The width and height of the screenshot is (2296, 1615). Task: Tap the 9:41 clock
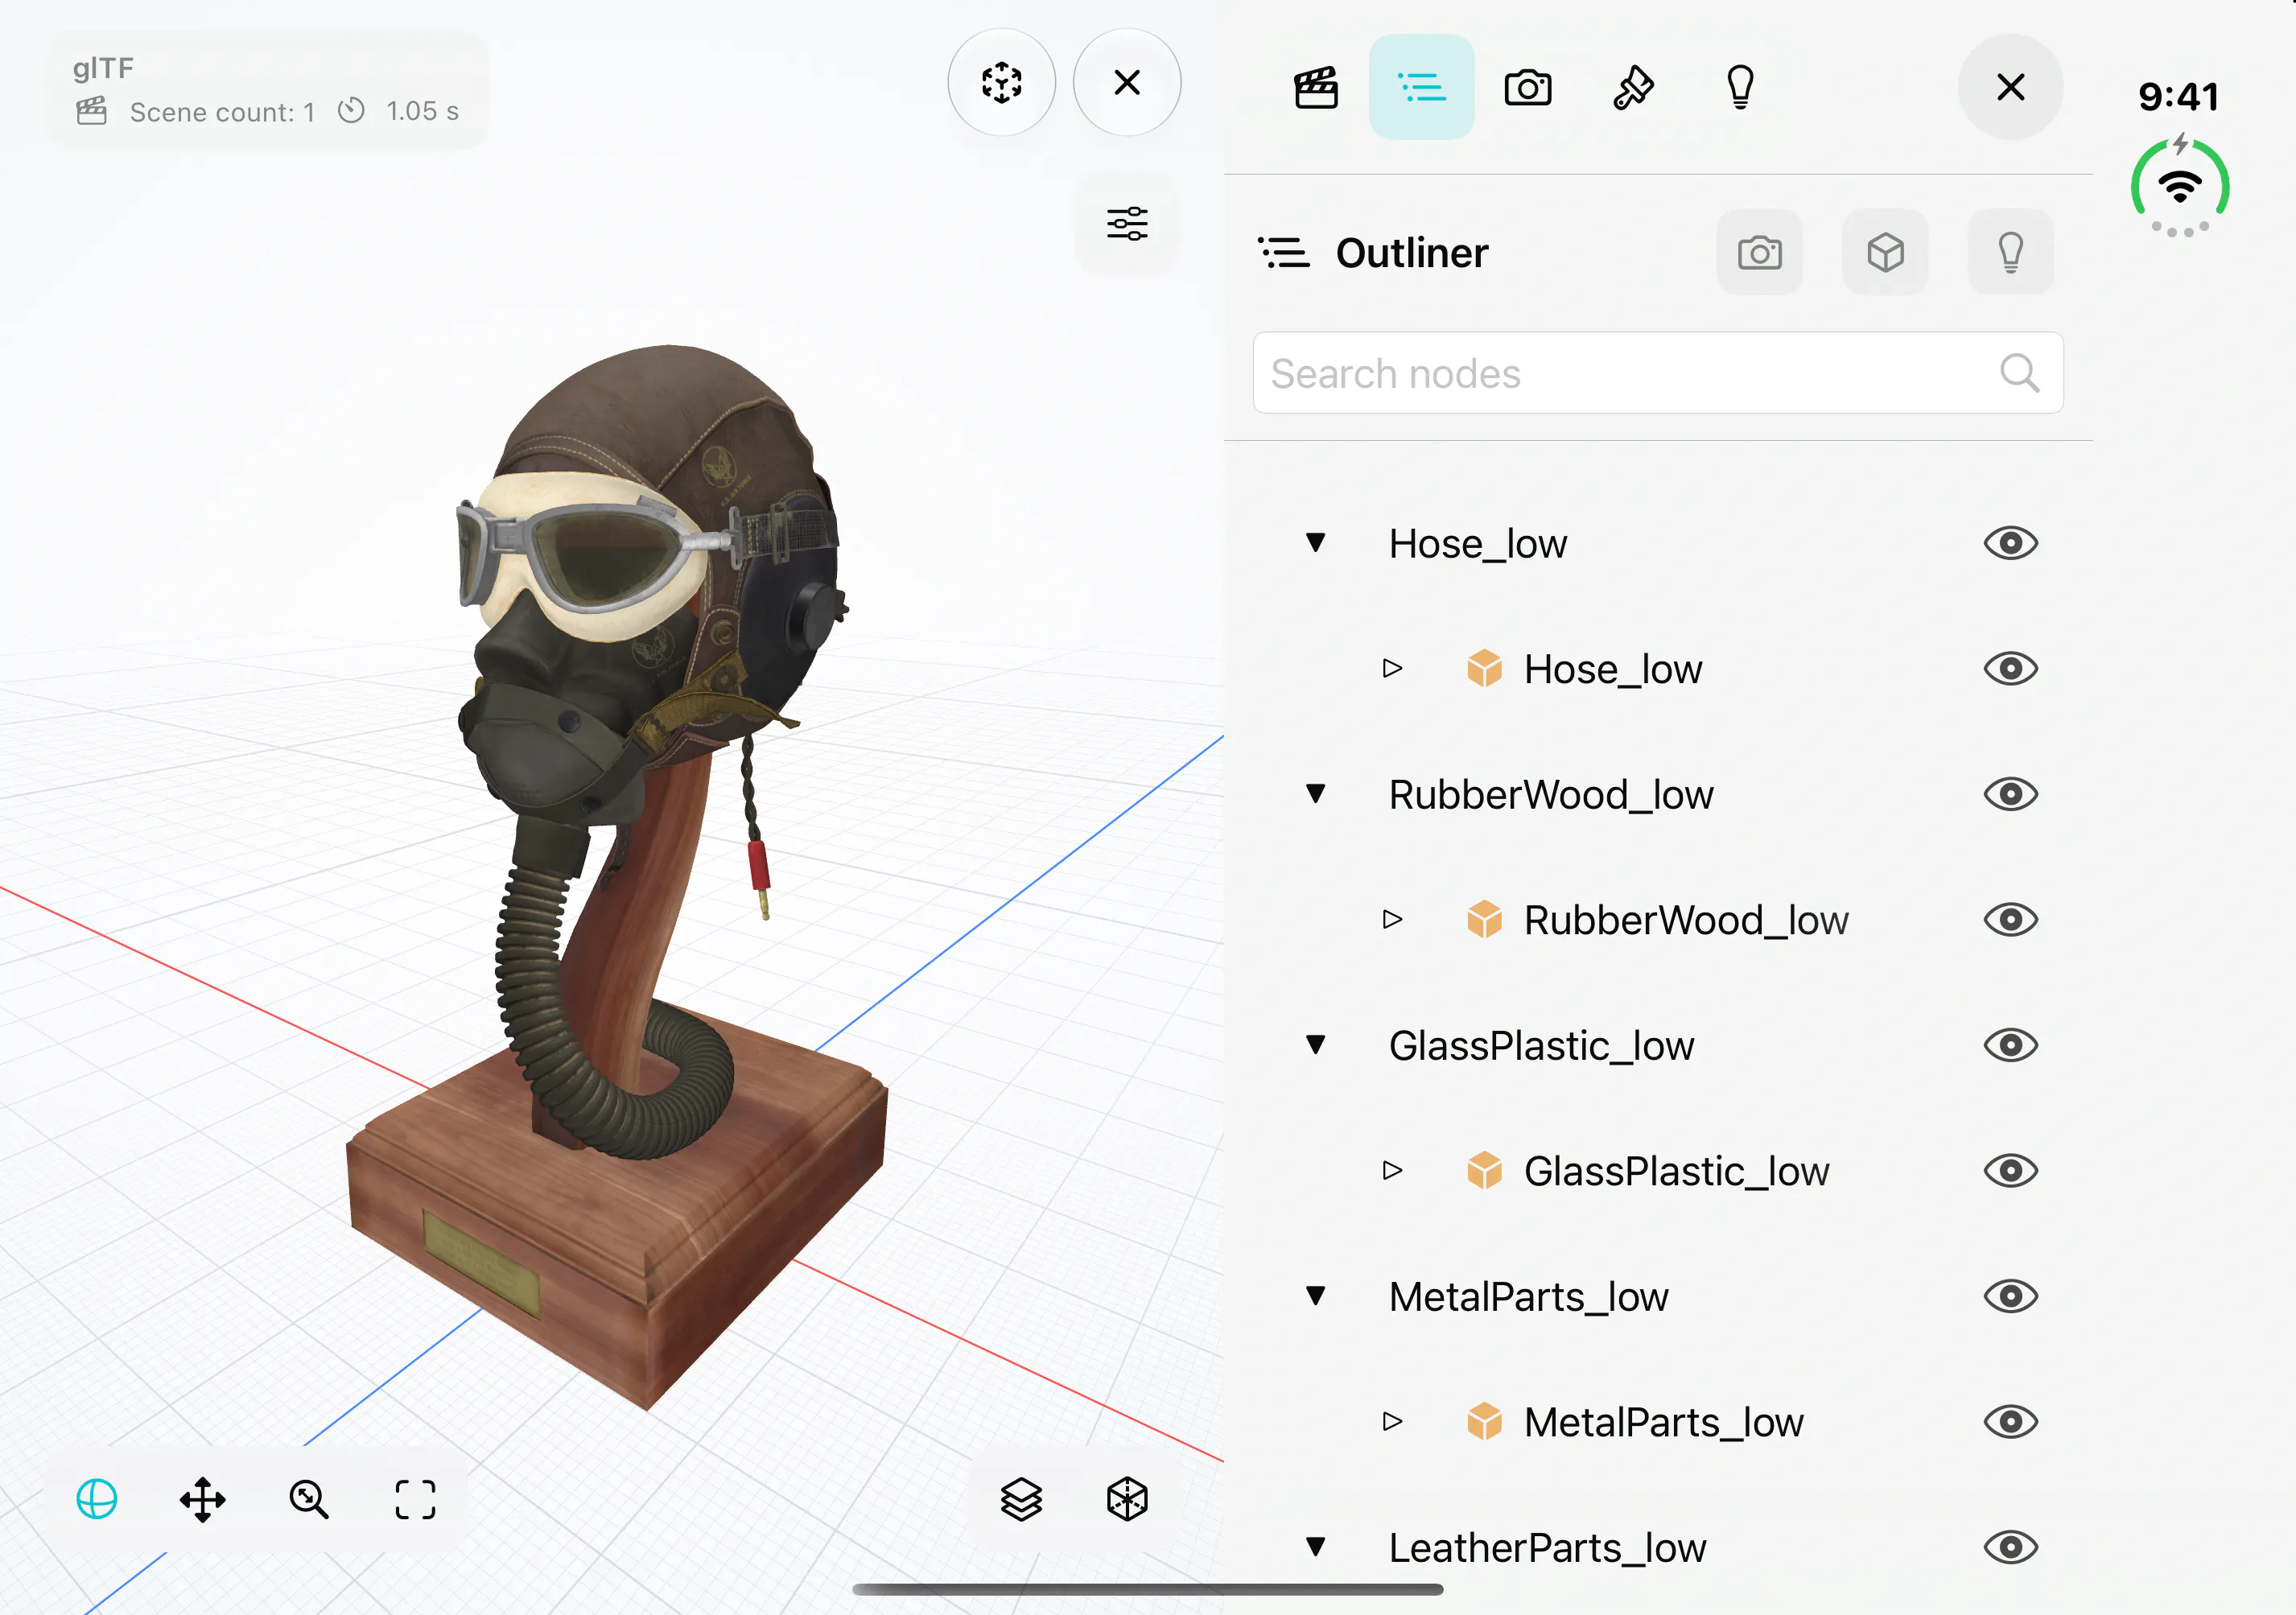click(2178, 96)
